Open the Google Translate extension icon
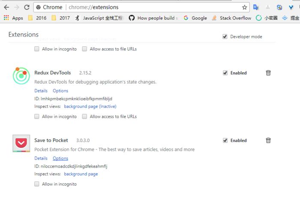The width and height of the screenshot is (300, 199). pyautogui.click(x=256, y=7)
